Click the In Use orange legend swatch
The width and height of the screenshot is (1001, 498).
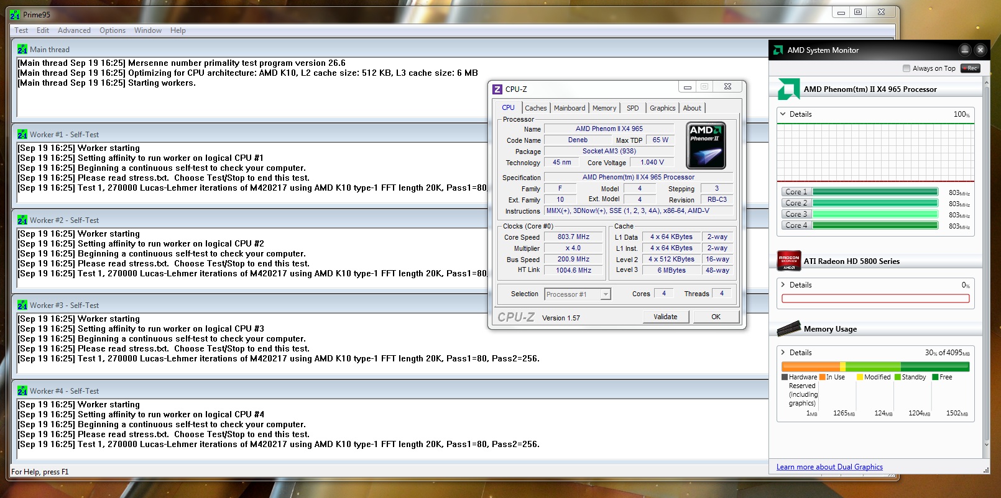coord(822,377)
